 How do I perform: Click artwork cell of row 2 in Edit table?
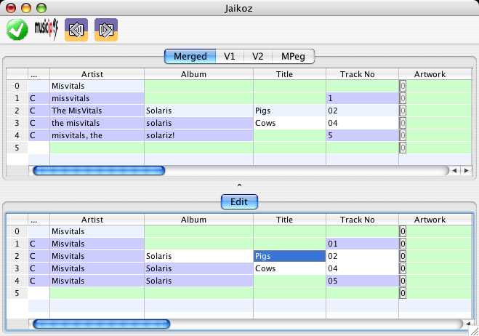(435, 256)
